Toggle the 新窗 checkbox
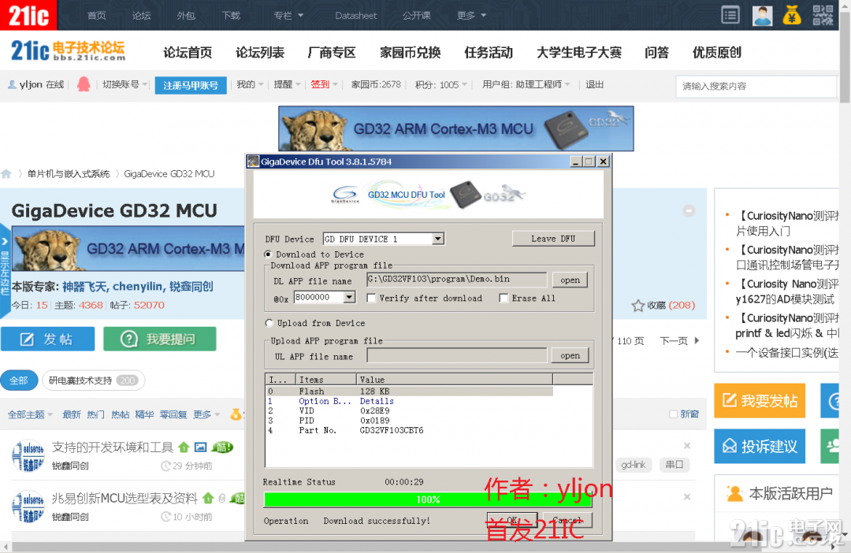851x553 pixels. coord(673,414)
